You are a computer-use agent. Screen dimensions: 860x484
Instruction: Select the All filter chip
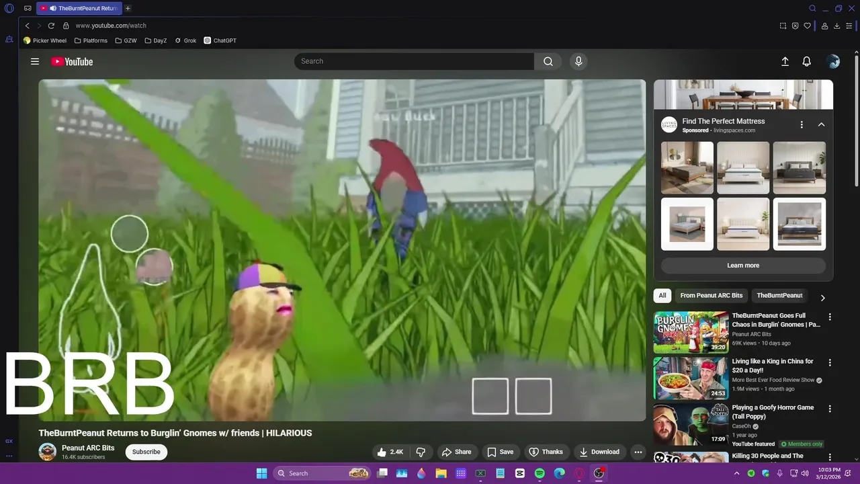662,296
